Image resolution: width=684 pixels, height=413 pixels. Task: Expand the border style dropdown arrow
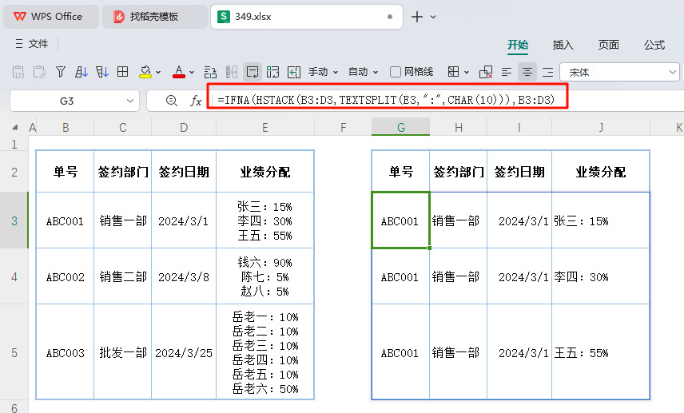[x=467, y=73]
